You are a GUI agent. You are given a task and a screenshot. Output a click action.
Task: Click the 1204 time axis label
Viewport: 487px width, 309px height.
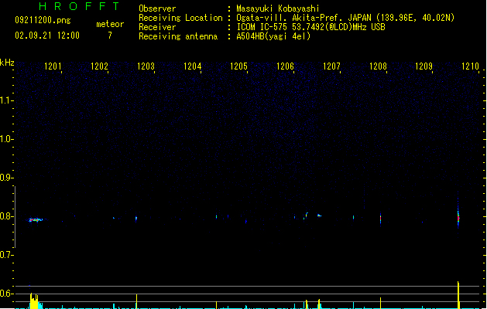[192, 66]
